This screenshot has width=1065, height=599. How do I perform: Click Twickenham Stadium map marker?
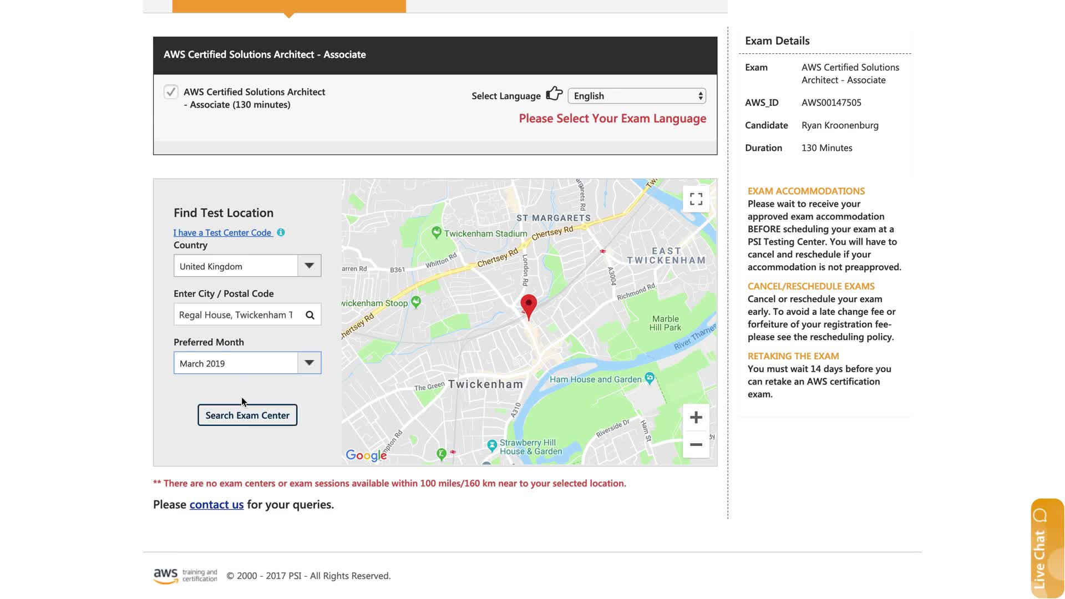(x=437, y=233)
